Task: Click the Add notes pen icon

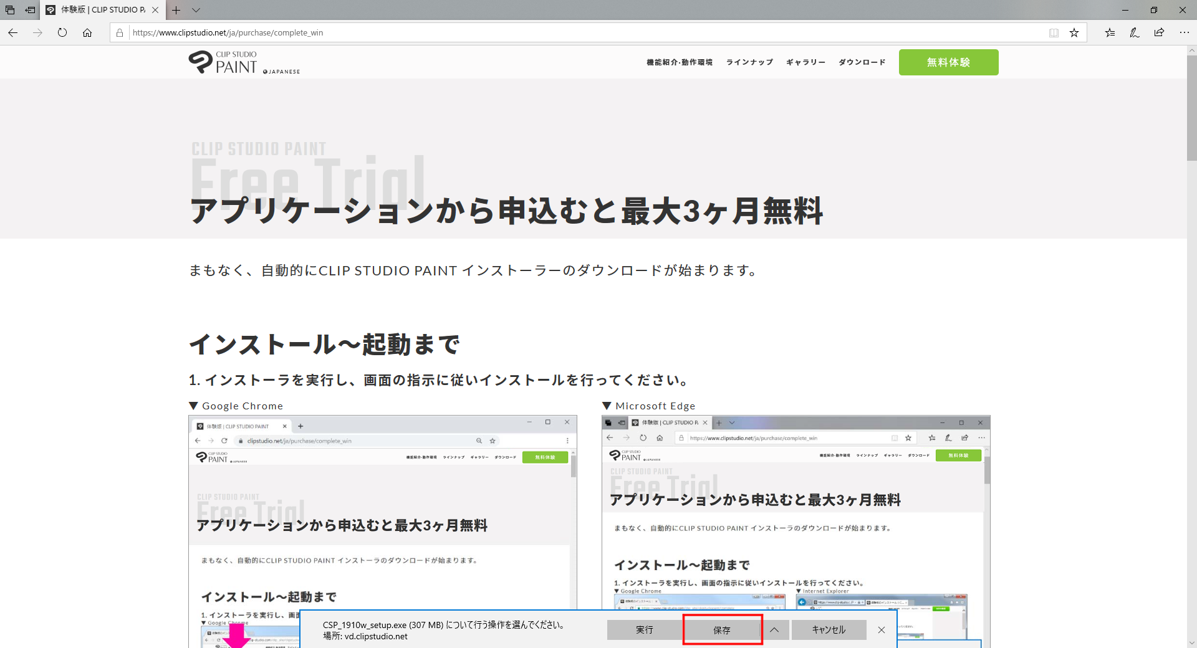Action: 1134,33
